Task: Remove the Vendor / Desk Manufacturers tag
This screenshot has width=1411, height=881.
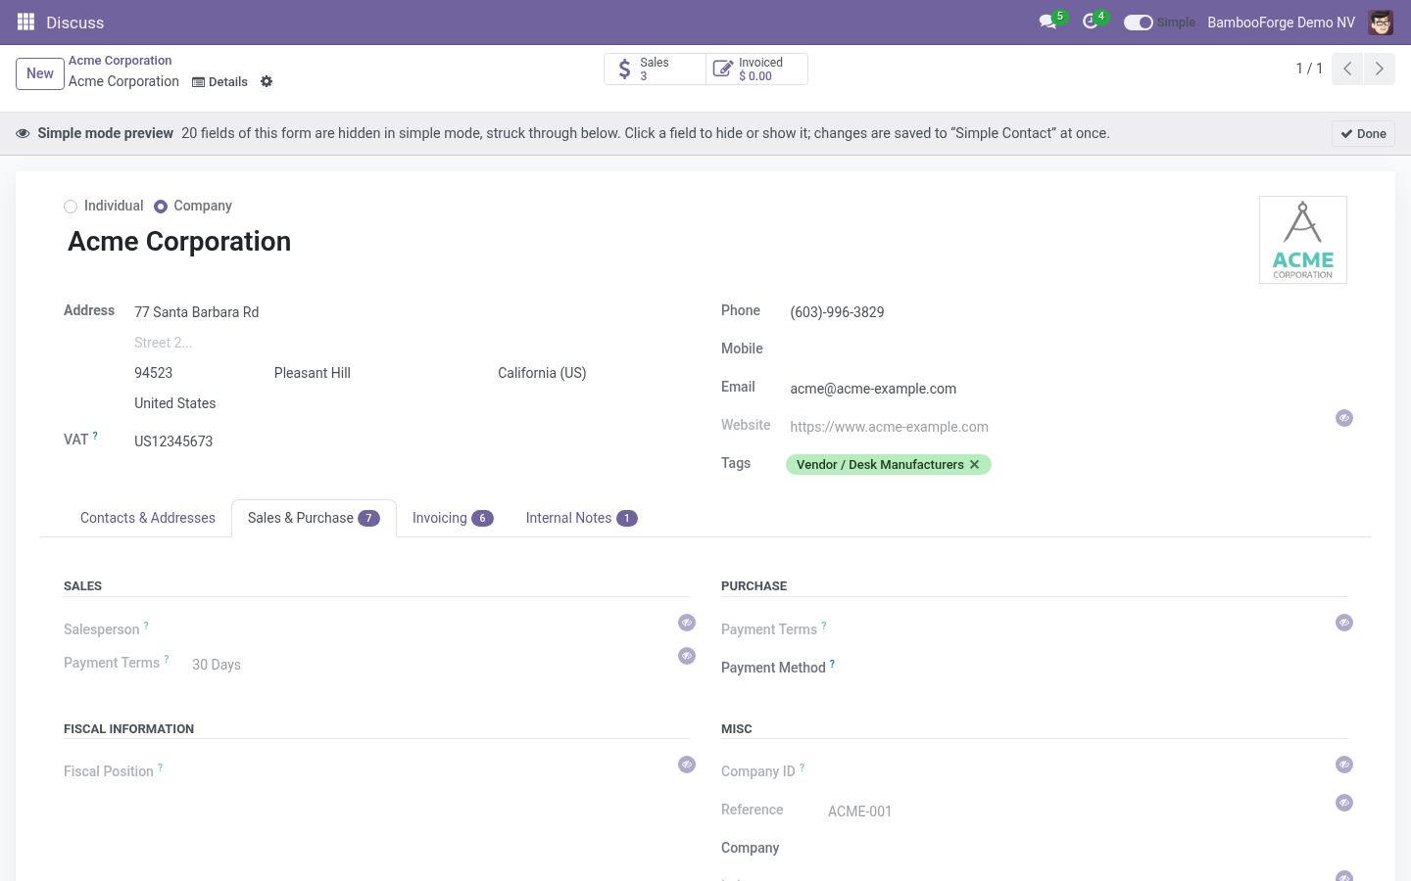Action: coord(975,464)
